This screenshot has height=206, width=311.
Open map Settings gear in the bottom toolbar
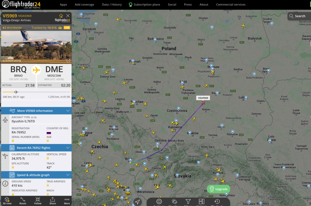[x=159, y=202]
